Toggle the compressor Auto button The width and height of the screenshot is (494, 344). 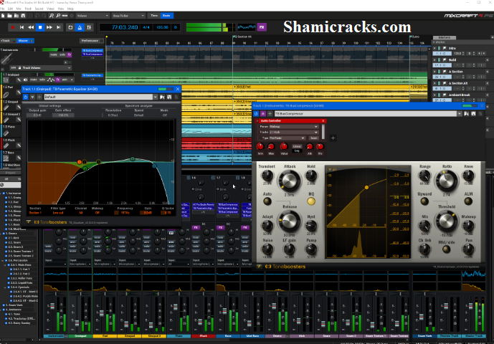(267, 201)
